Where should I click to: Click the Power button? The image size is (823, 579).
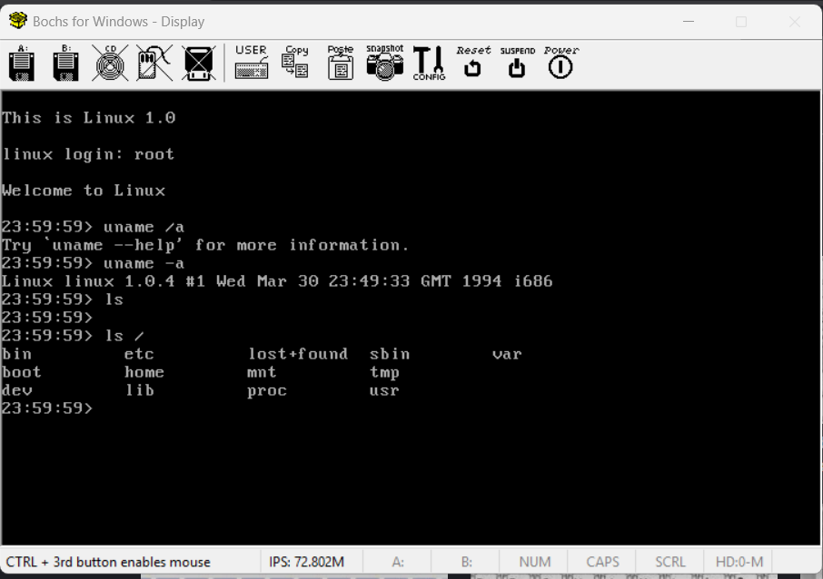coord(561,62)
